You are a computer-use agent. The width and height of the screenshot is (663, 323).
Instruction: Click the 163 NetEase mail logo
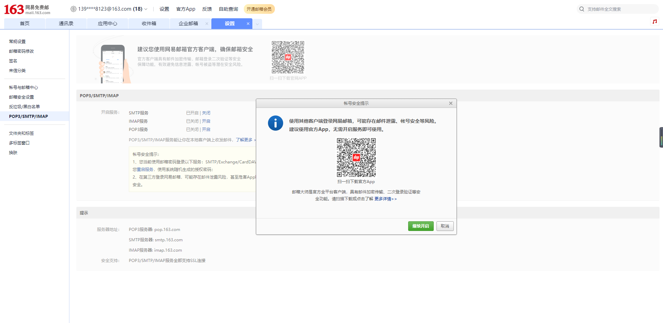(x=27, y=9)
